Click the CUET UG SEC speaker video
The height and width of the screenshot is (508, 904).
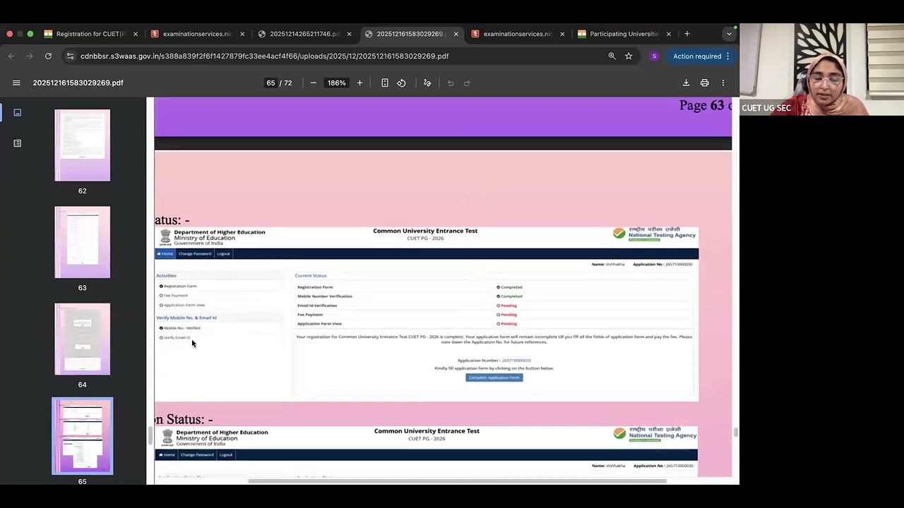point(821,69)
